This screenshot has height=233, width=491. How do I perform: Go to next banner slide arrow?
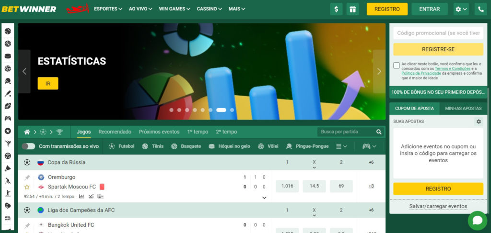coord(379,71)
